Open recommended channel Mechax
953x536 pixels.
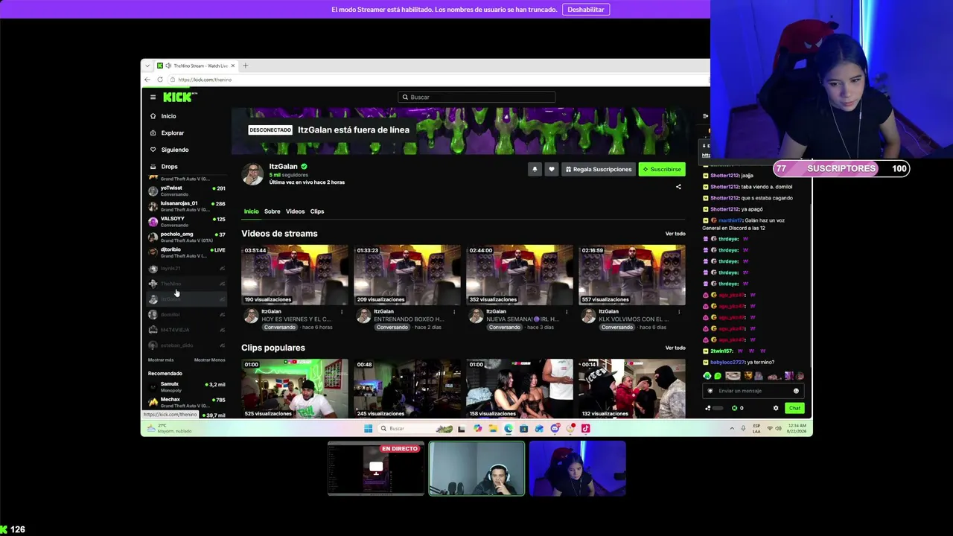pos(186,402)
